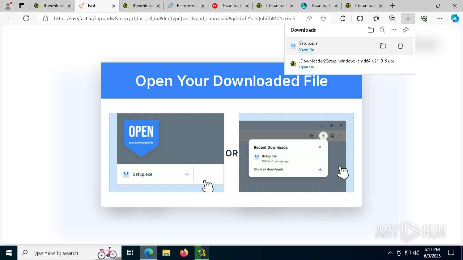The image size is (463, 260).
Task: Search downloads with magnifier icon
Action: [382, 30]
